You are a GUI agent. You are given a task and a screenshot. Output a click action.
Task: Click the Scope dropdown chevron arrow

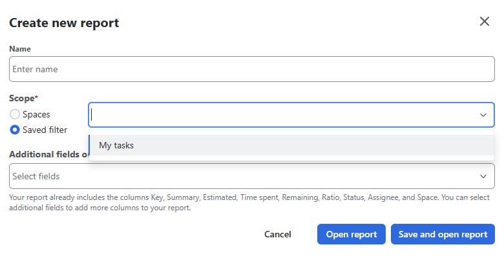483,115
